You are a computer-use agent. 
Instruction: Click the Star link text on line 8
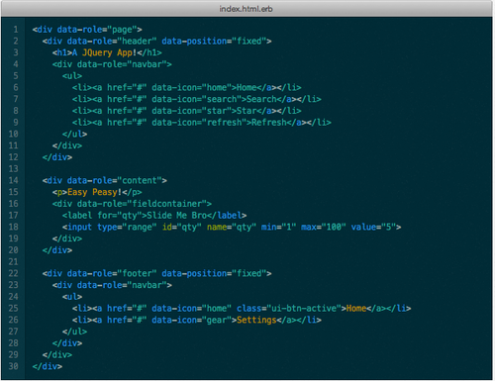click(247, 111)
